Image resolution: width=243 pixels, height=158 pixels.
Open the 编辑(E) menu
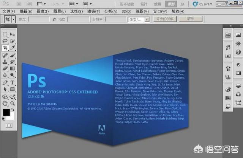26,11
